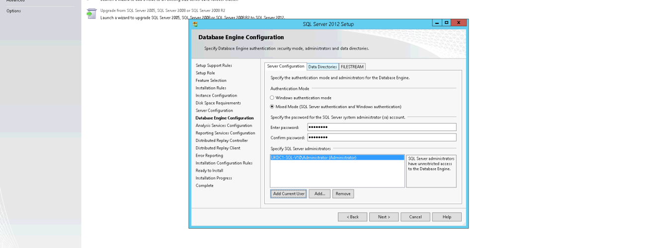Click the Upgrade from SQL Server 2005 link

[163, 10]
